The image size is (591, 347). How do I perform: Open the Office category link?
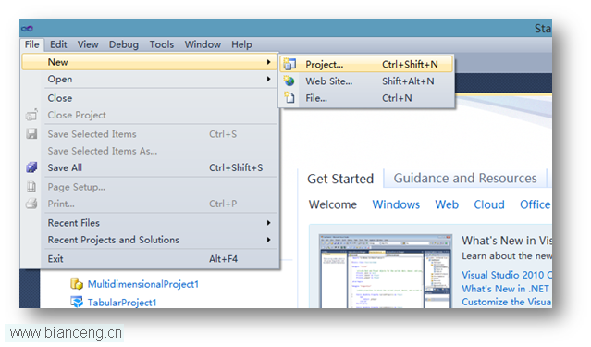[536, 204]
